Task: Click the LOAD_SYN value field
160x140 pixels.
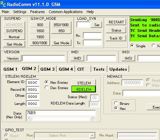Action: coord(83,25)
